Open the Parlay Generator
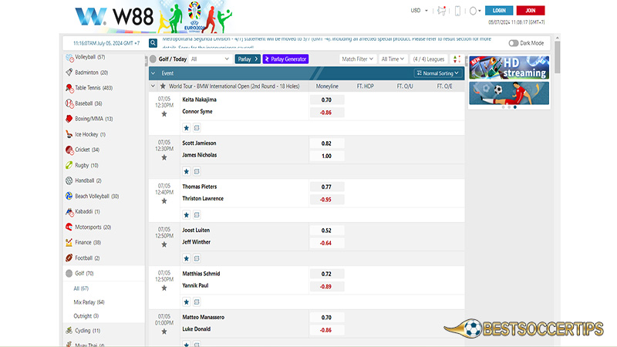 [285, 59]
